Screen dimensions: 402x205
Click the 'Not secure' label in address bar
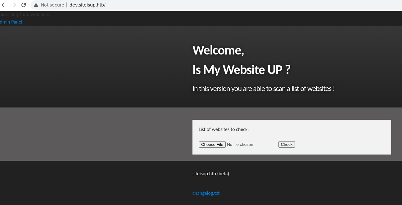coord(52,5)
